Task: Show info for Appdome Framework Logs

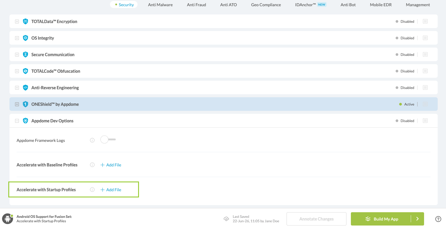Action: point(92,140)
